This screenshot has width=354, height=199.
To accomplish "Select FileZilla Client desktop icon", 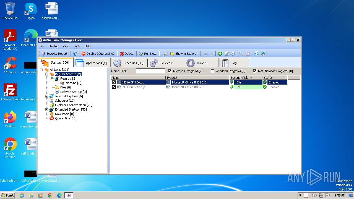I will [10, 93].
